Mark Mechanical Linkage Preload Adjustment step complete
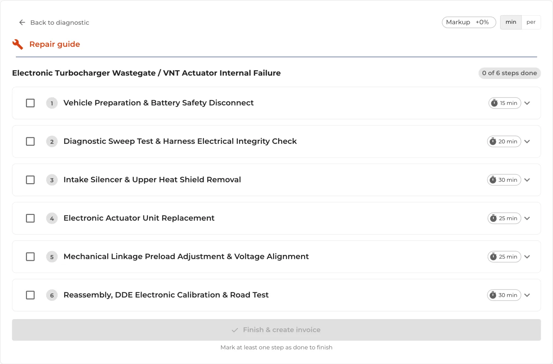 [x=30, y=257]
